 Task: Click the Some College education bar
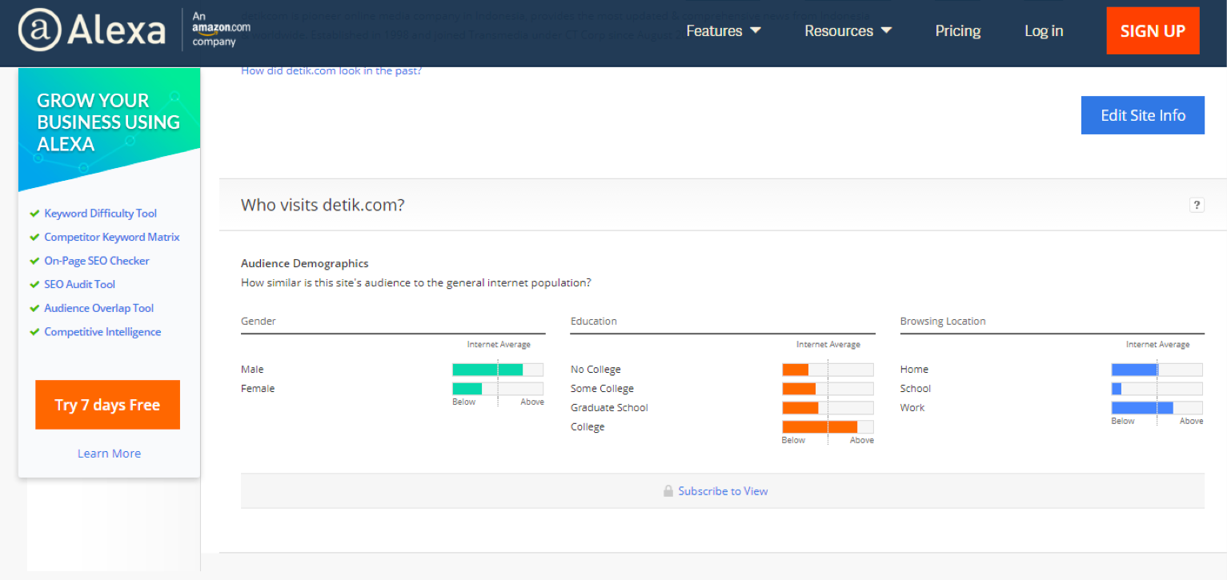tap(828, 389)
